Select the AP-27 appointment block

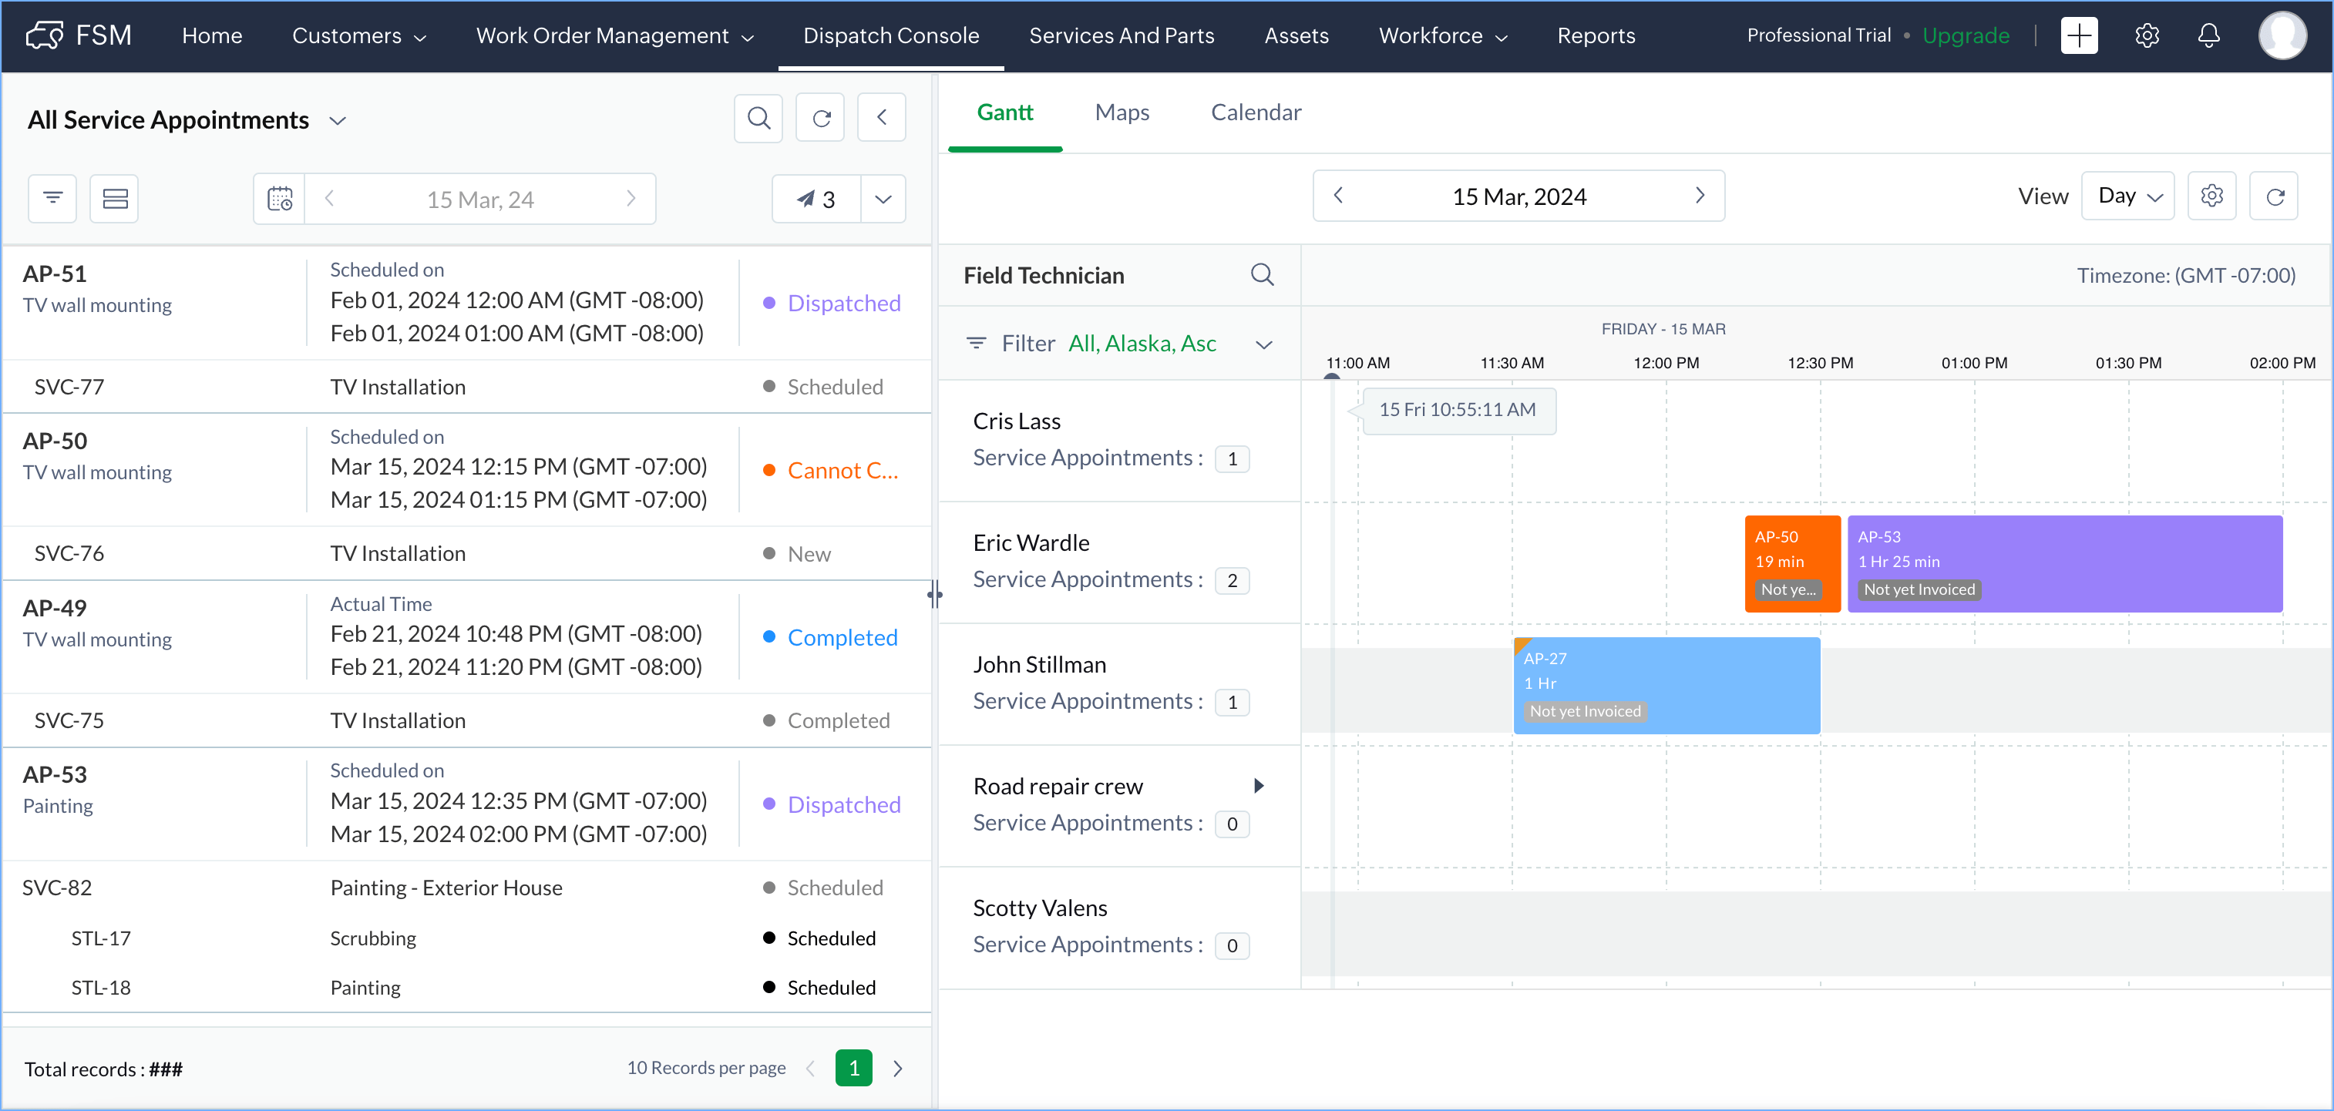(1666, 686)
